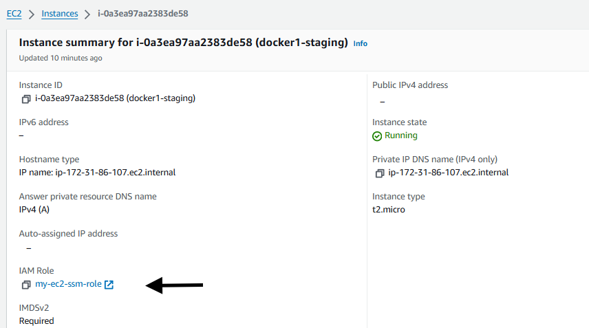Copy the Private IP DNS name
The image size is (589, 328).
pyautogui.click(x=380, y=173)
